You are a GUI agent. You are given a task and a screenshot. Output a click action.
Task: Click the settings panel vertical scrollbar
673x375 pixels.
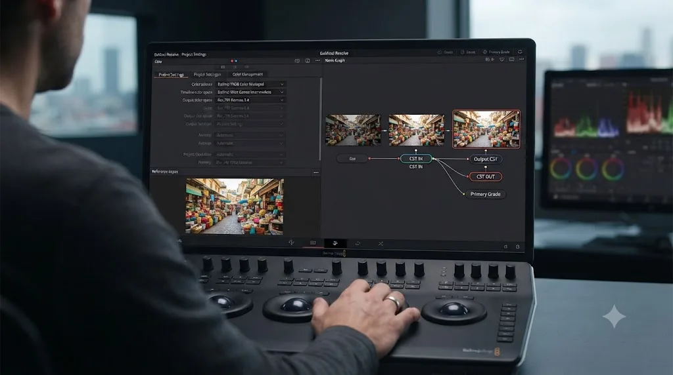click(320, 119)
